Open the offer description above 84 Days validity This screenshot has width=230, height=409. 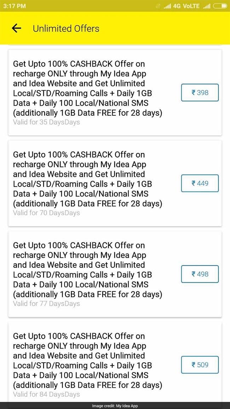coord(87,361)
